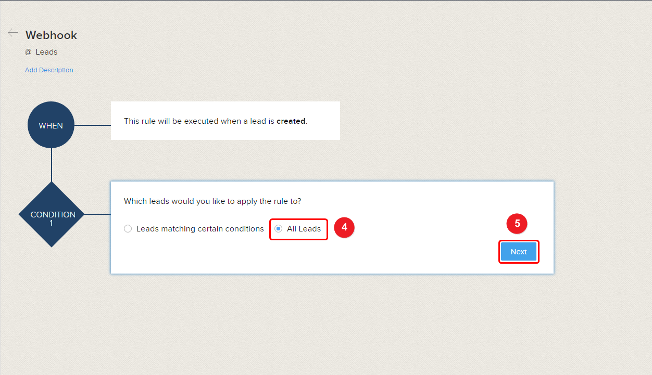The image size is (652, 375).
Task: Open the Add Description link
Action: tap(49, 70)
